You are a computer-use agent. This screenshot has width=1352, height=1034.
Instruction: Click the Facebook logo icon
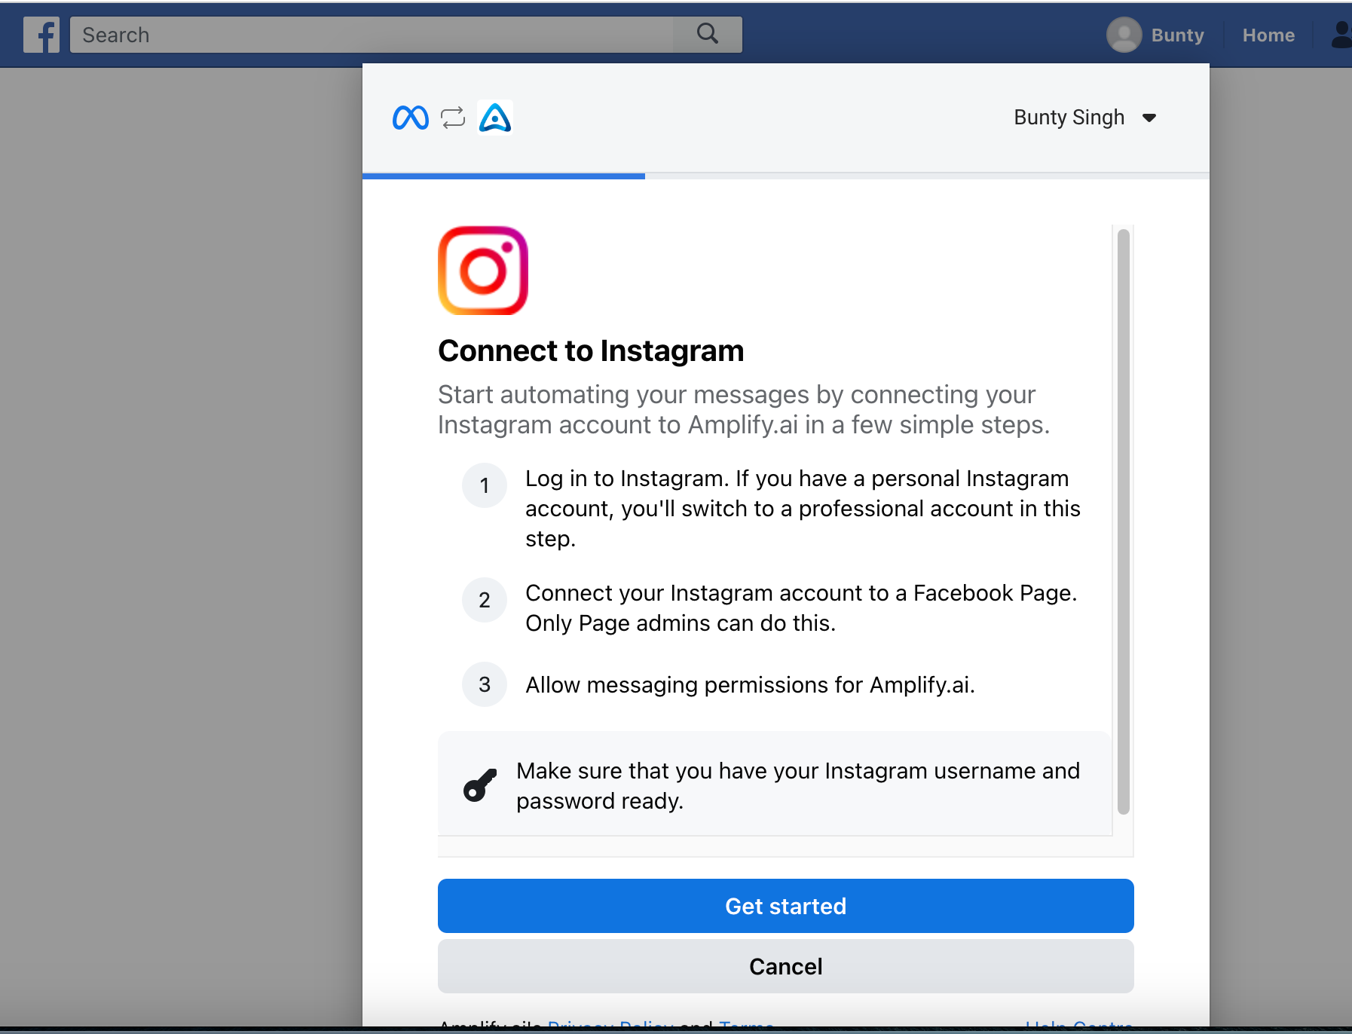click(x=41, y=35)
